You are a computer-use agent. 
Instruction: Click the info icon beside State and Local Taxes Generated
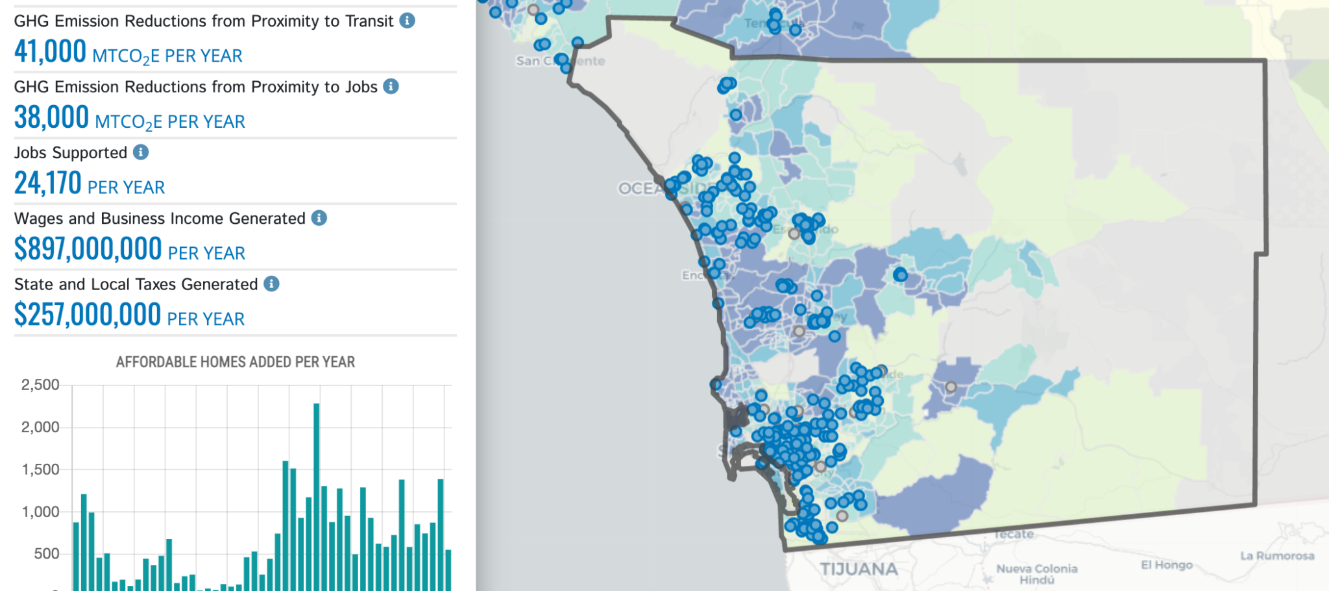(273, 283)
